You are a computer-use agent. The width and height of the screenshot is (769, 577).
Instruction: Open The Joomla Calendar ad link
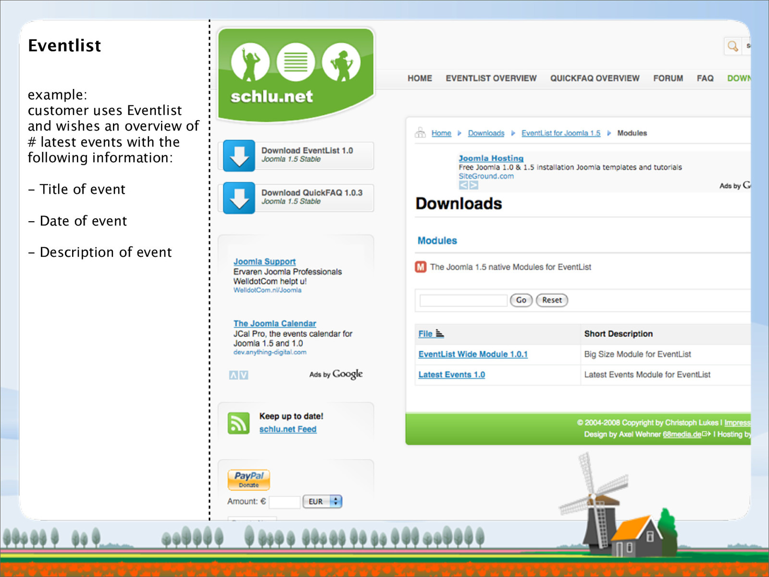(275, 324)
